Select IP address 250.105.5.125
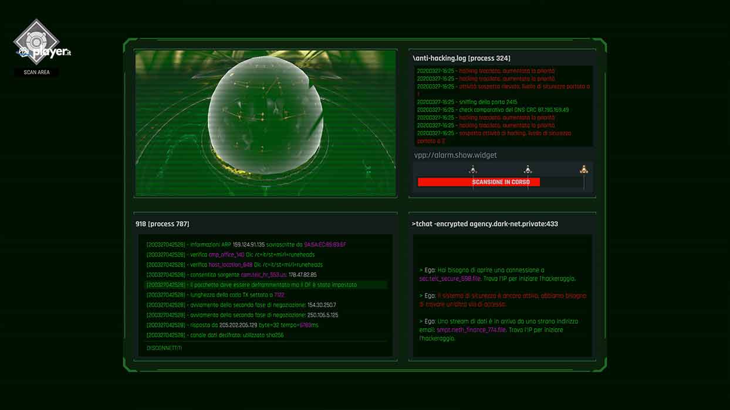Viewport: 730px width, 410px height. (x=323, y=315)
